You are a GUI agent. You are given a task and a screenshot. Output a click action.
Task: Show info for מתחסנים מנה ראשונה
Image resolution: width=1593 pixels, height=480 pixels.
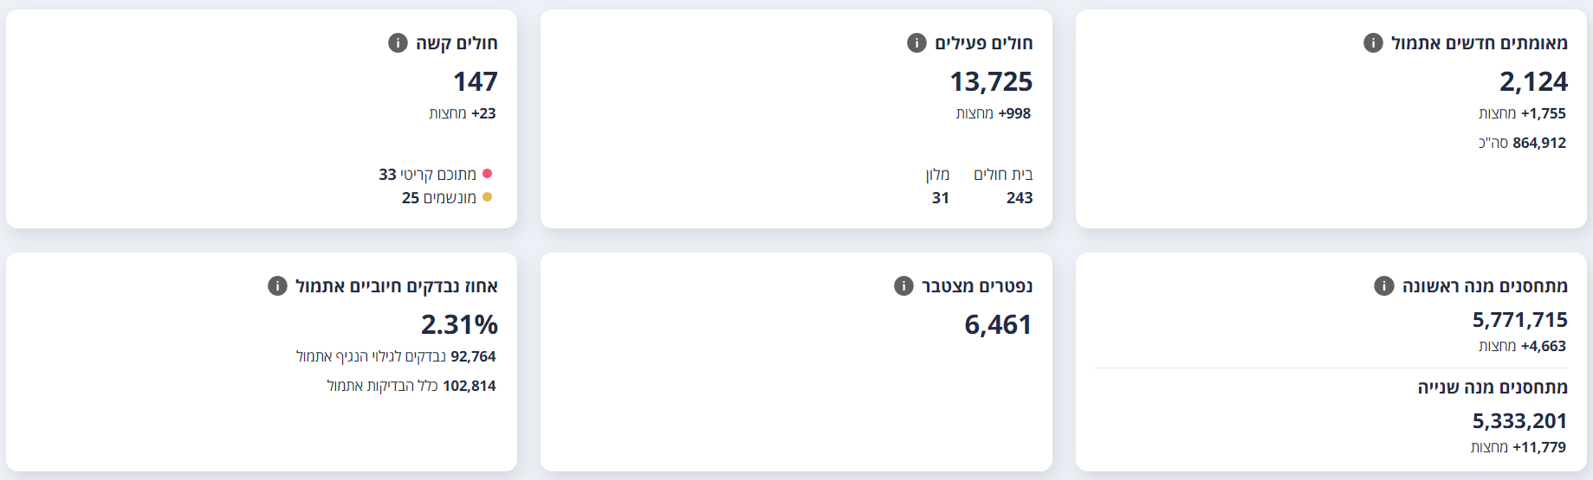[1384, 286]
